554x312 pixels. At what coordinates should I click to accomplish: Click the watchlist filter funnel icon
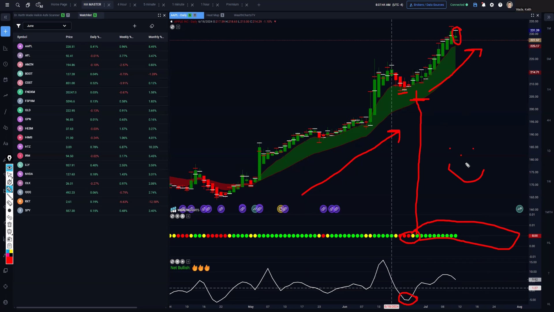pos(18,26)
